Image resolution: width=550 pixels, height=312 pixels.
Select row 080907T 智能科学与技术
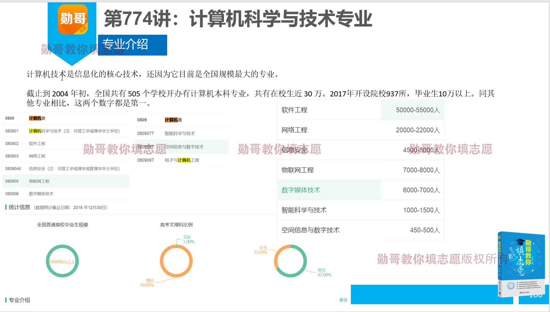coord(182,134)
